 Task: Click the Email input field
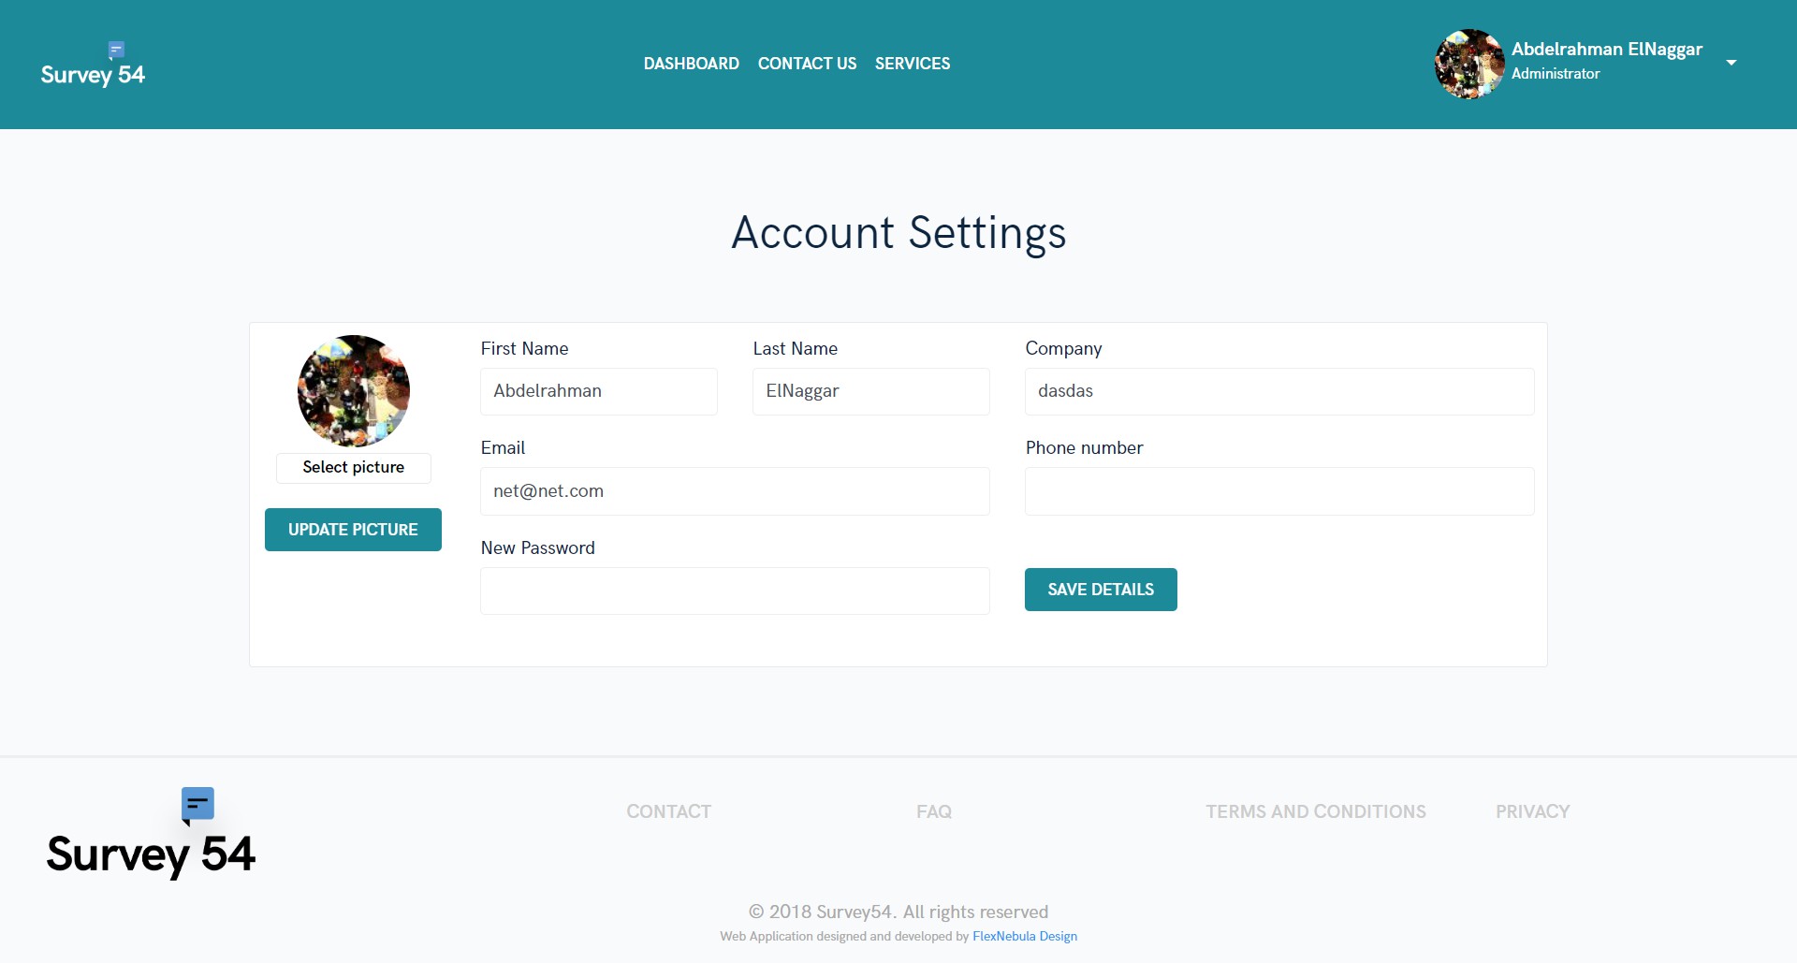pyautogui.click(x=734, y=491)
